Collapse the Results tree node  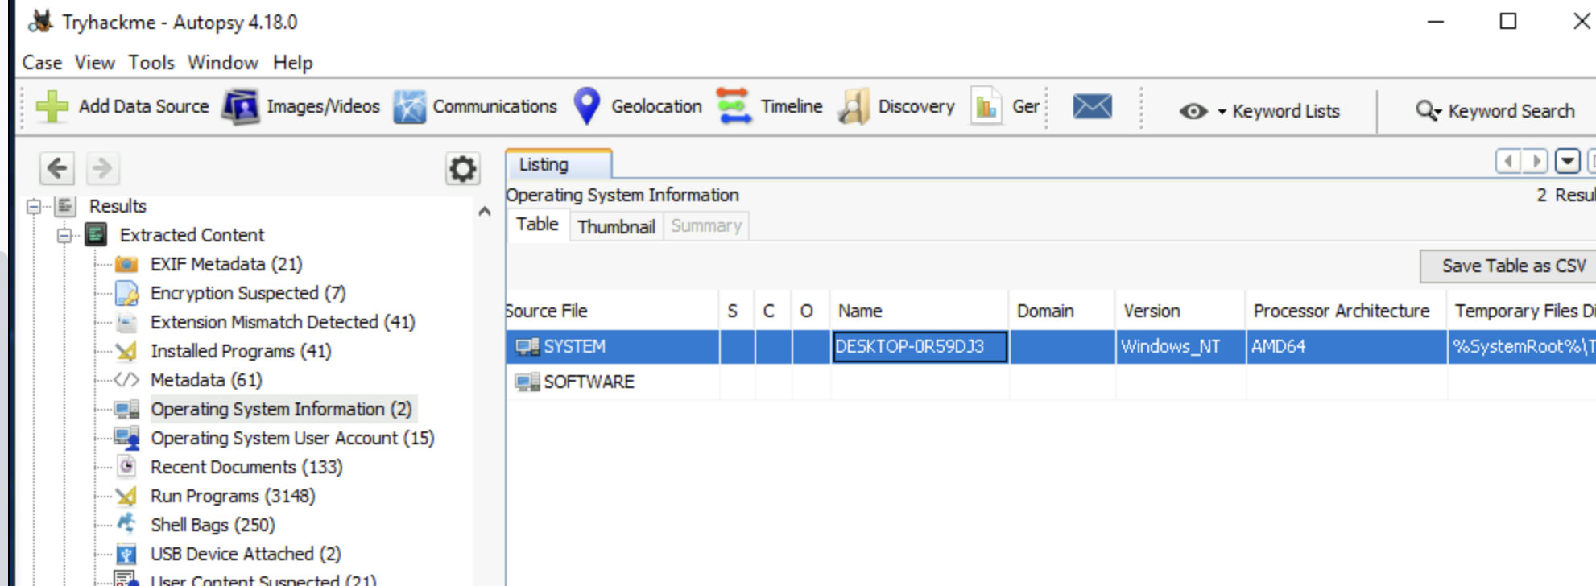pos(34,207)
